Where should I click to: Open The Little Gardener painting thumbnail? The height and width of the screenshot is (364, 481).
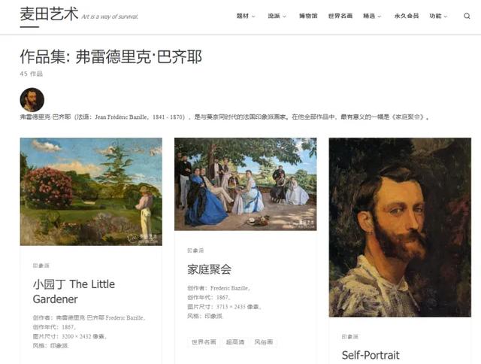pos(91,192)
